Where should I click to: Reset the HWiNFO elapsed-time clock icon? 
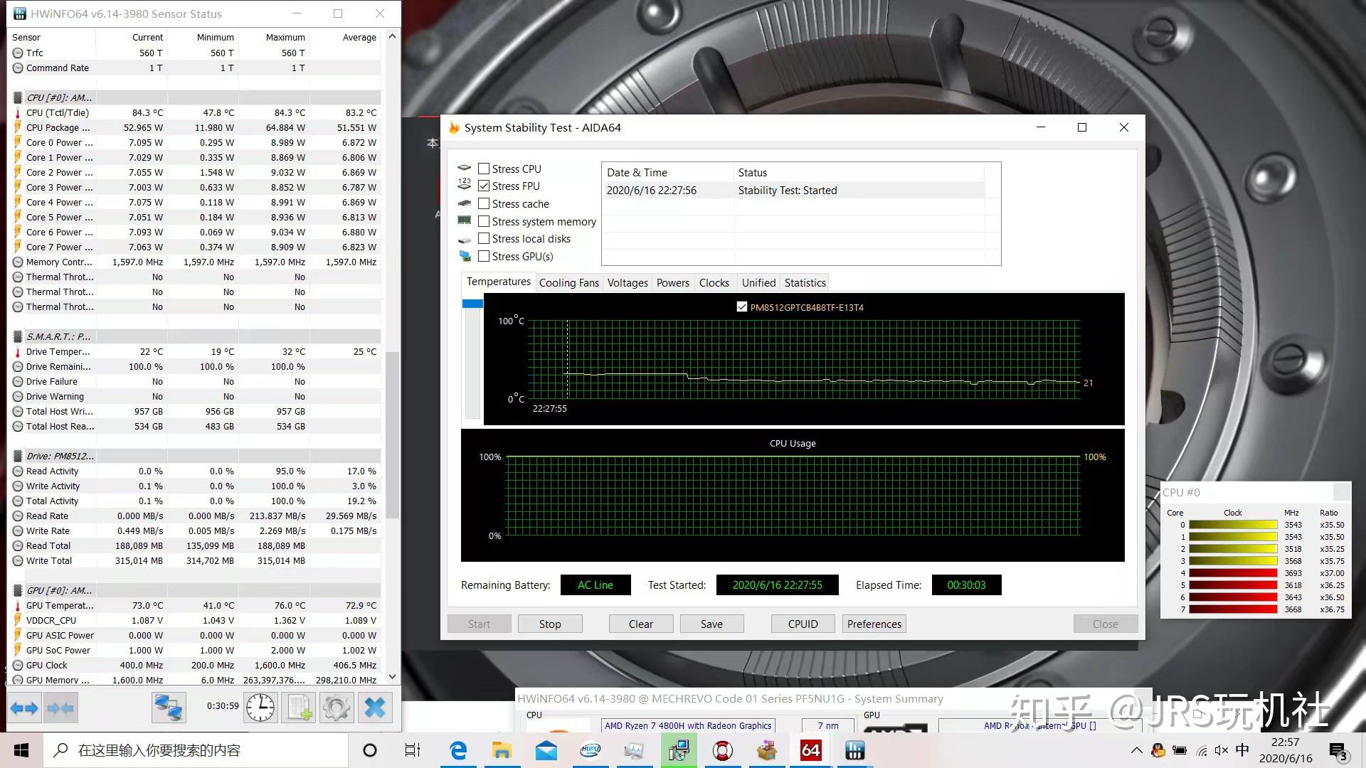[260, 708]
